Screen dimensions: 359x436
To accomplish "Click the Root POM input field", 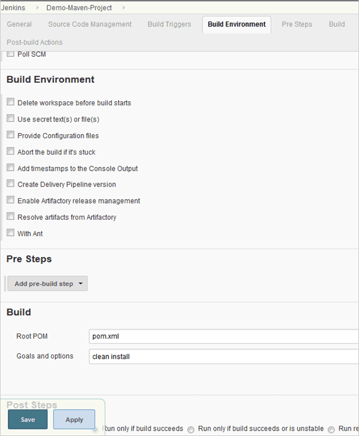I will (x=223, y=337).
